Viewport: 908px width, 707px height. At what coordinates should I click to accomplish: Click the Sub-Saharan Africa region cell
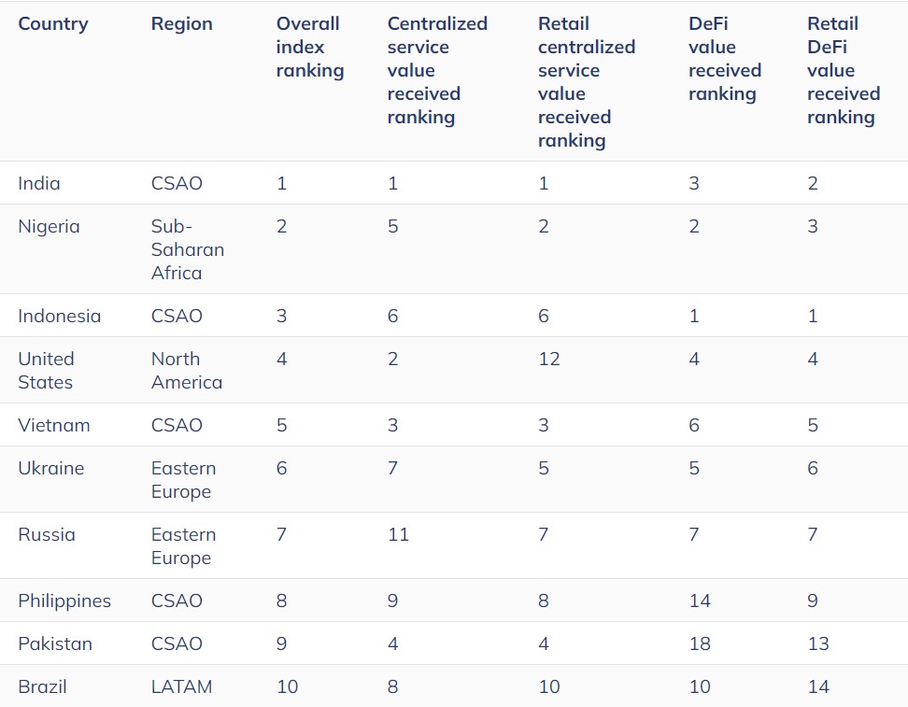pyautogui.click(x=188, y=249)
